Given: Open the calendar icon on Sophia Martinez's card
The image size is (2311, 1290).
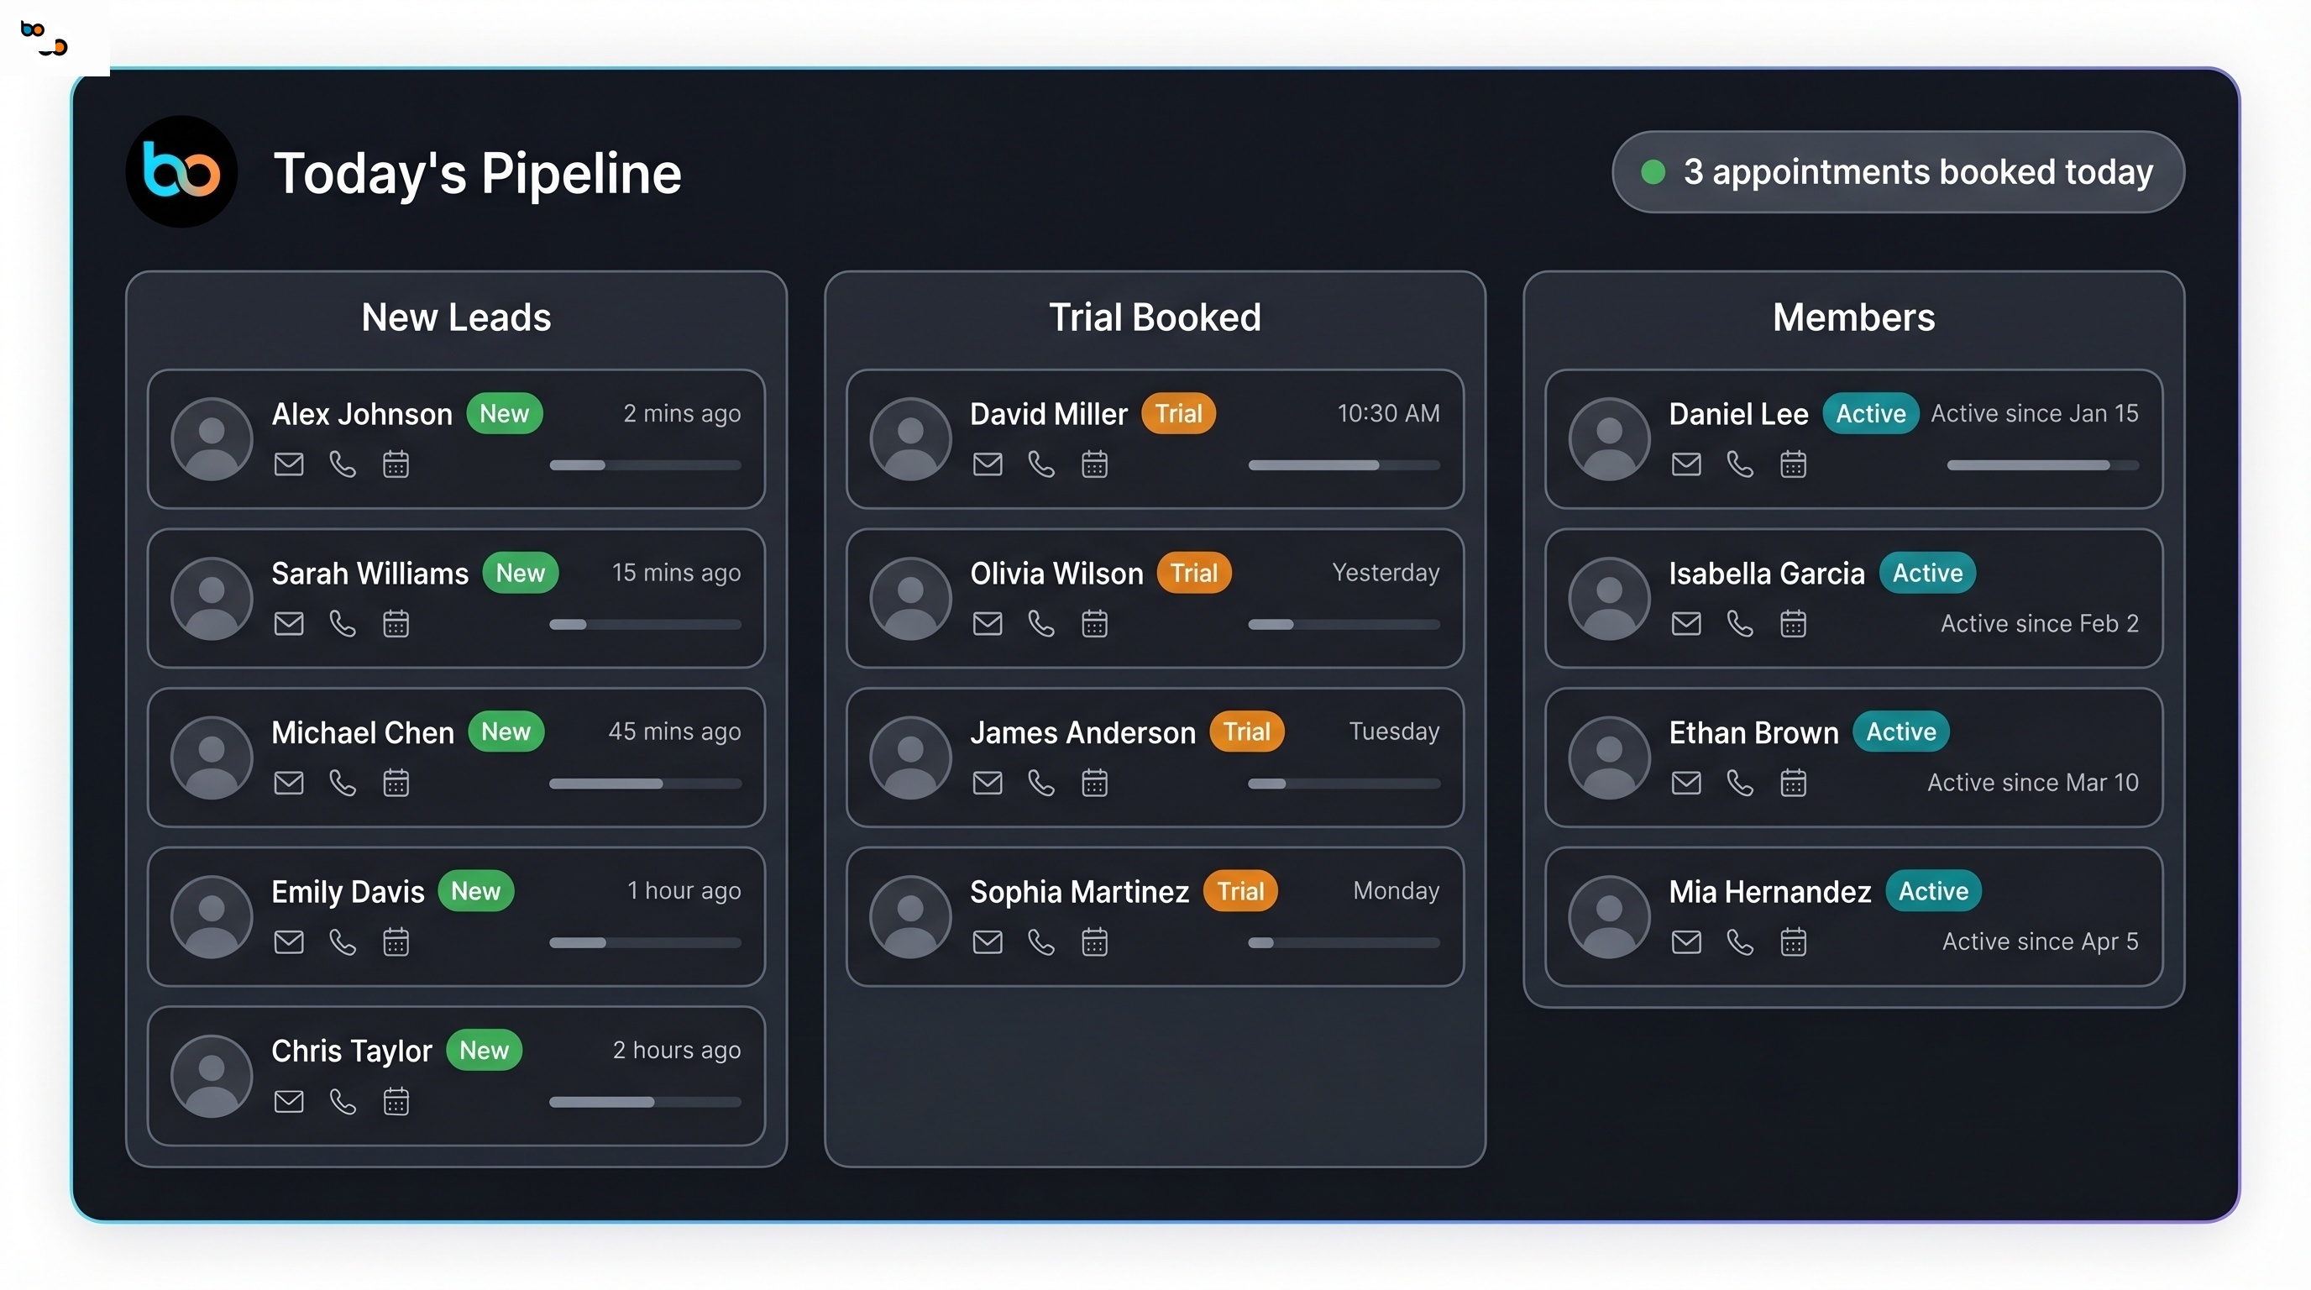Looking at the screenshot, I should [x=1094, y=942].
